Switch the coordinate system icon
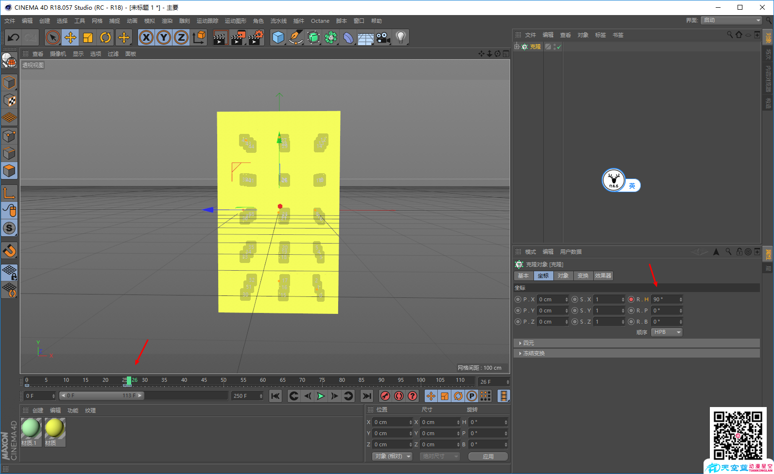 point(199,37)
